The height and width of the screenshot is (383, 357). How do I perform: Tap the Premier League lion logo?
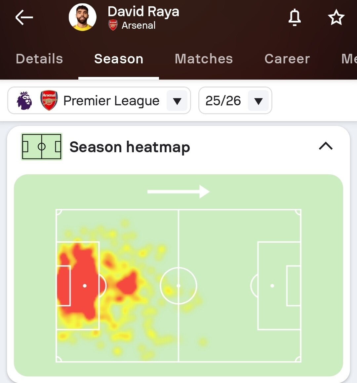24,101
